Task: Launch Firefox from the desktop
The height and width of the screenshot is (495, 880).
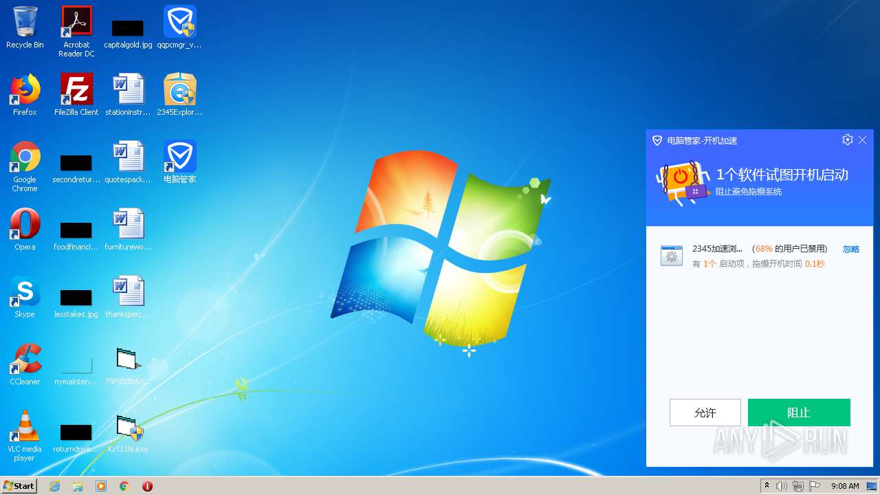Action: [x=25, y=95]
